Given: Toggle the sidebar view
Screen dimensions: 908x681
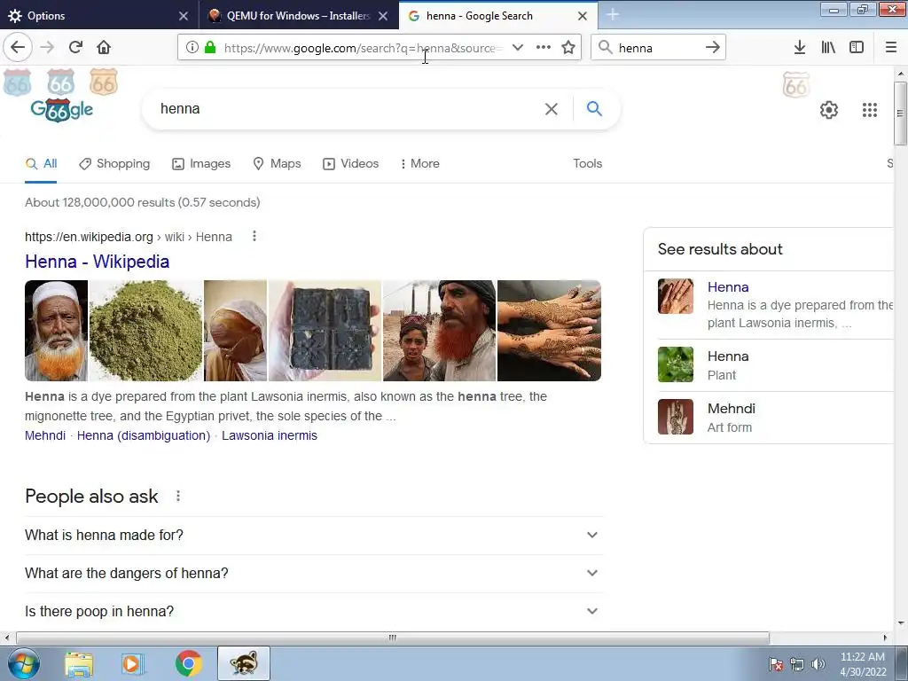Looking at the screenshot, I should 857,48.
